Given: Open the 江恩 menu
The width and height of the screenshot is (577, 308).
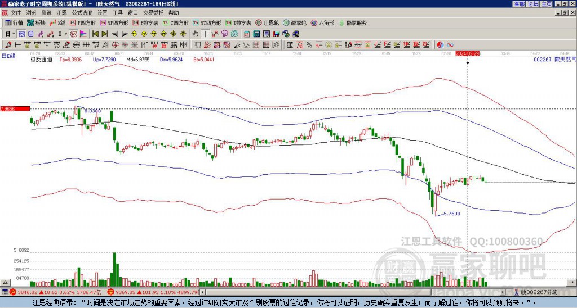Looking at the screenshot, I should pyautogui.click(x=61, y=13).
